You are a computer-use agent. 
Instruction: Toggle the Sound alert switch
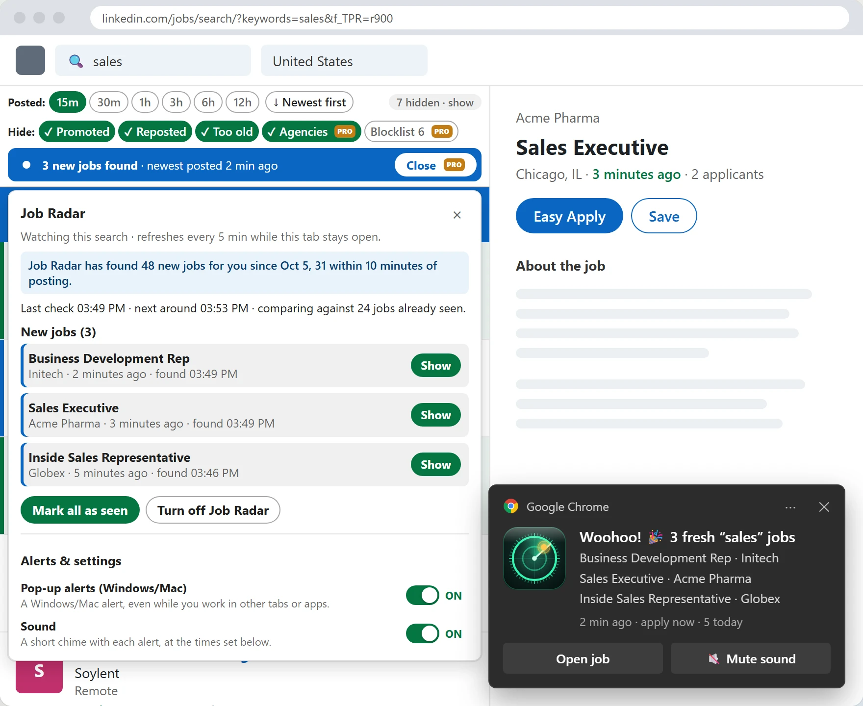coord(422,633)
